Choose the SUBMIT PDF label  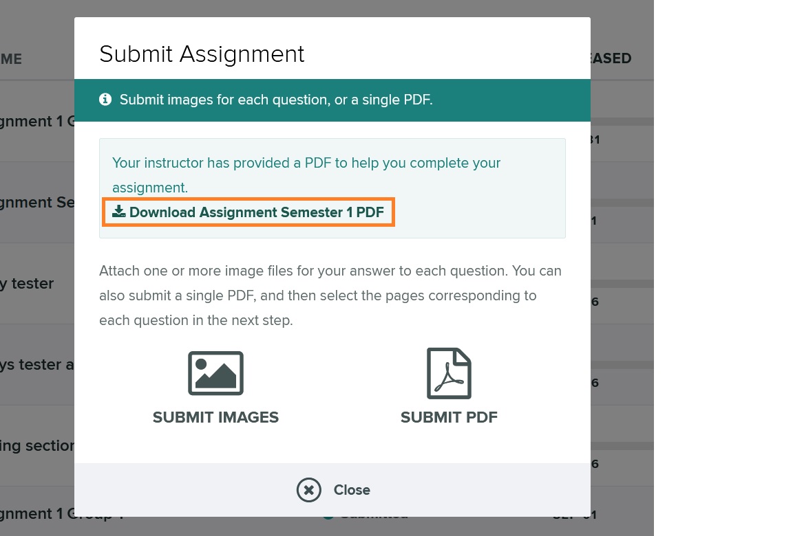pos(449,417)
